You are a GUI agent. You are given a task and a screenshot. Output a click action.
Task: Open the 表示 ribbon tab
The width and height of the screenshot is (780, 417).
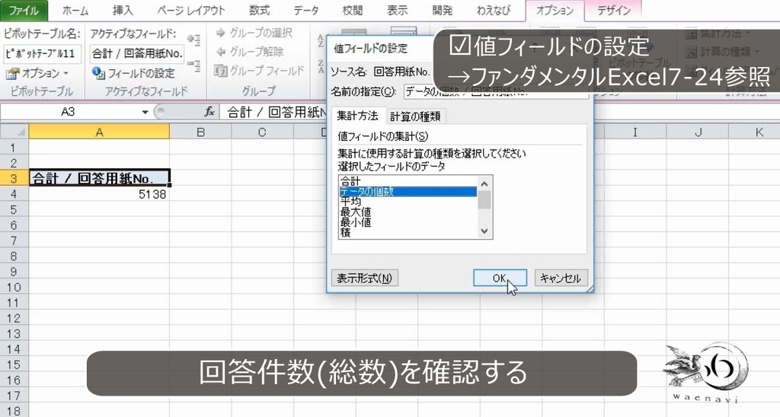[x=397, y=11]
